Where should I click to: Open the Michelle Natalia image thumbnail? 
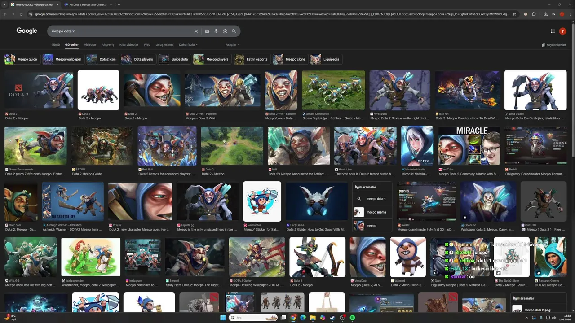pos(417,146)
